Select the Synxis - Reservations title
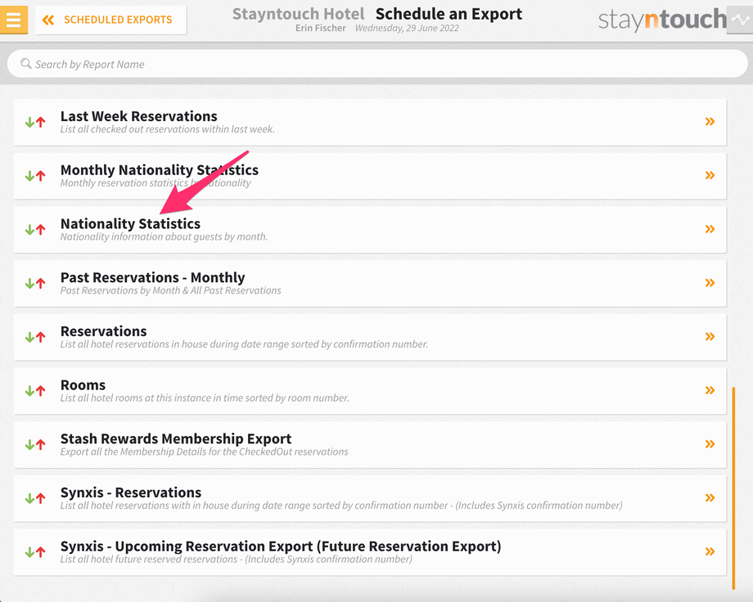 (x=131, y=492)
